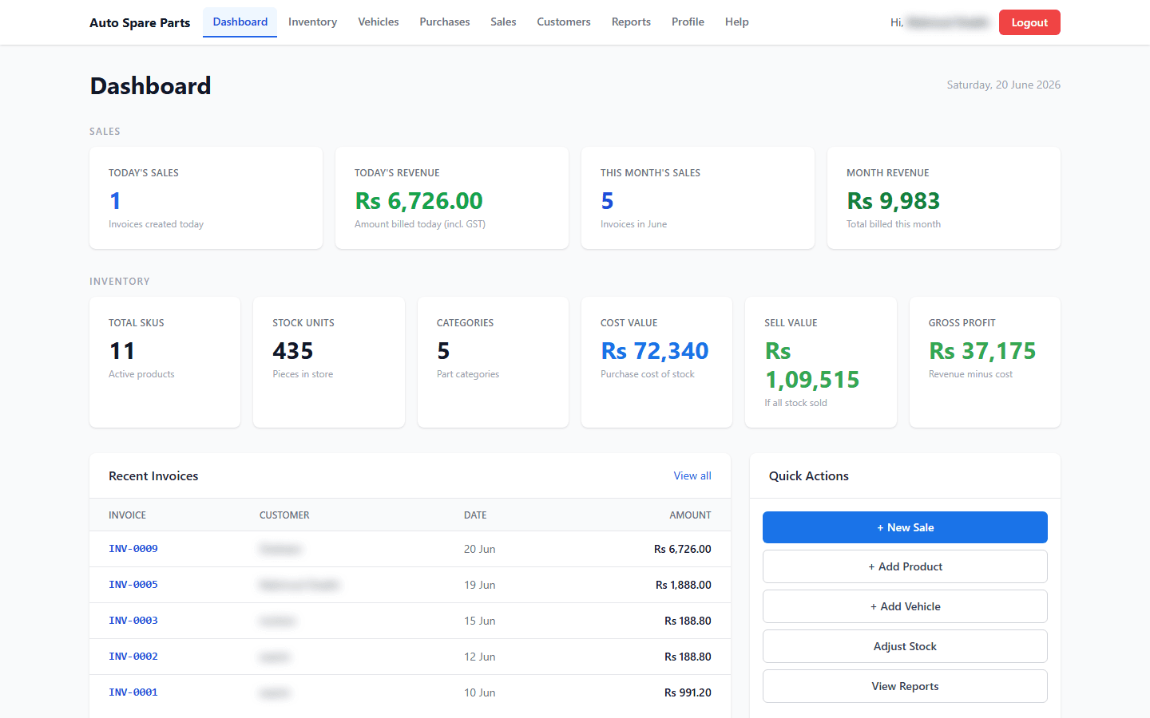
Task: Click the Stock Units count 435
Action: tap(293, 351)
